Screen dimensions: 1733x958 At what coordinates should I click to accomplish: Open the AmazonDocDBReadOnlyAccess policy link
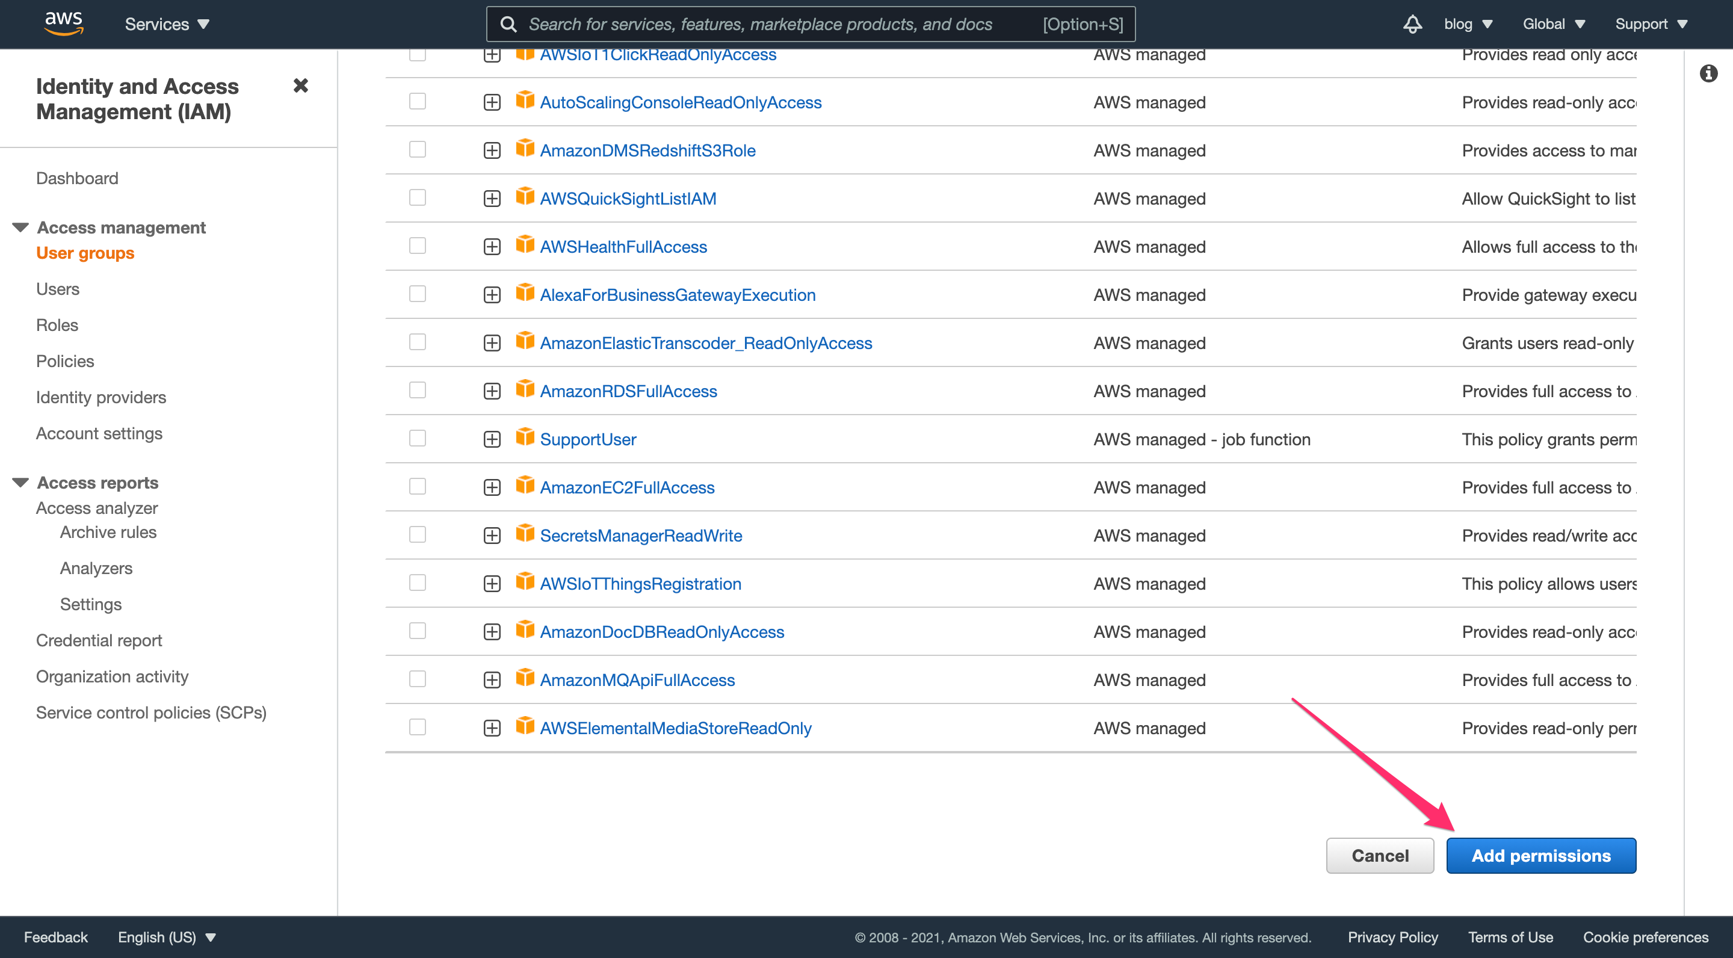point(662,632)
